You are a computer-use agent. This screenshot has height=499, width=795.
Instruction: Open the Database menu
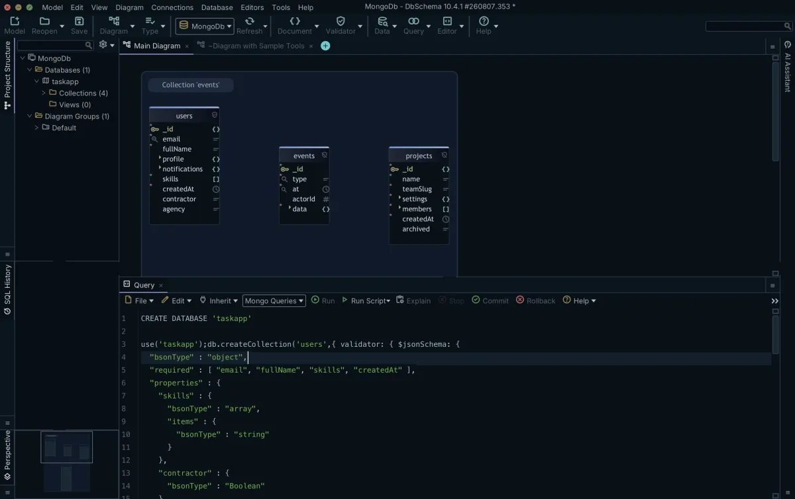217,7
